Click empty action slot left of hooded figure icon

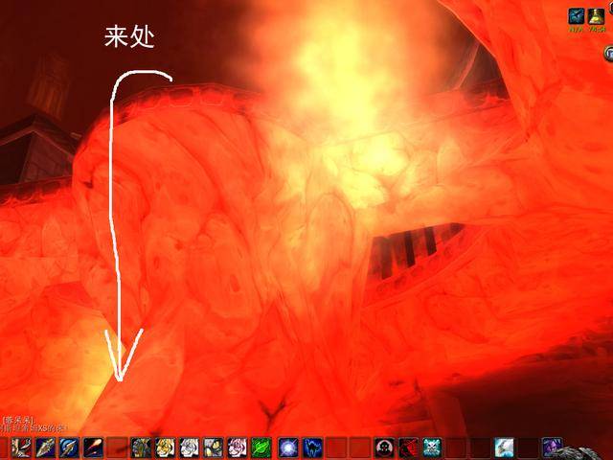tap(360, 448)
